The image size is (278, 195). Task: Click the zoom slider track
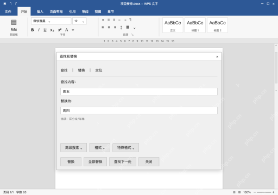[x=264, y=192]
